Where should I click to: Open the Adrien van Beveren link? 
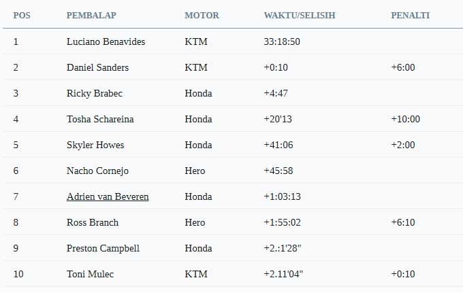108,196
